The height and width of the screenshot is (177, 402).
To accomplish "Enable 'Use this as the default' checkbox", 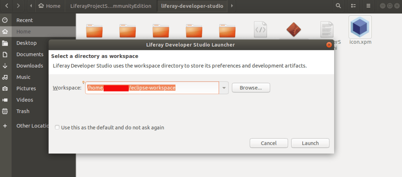I will tap(57, 127).
